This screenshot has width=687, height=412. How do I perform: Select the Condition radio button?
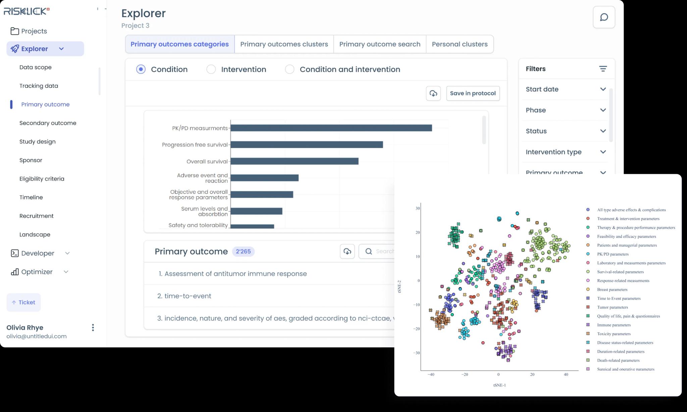coord(141,69)
